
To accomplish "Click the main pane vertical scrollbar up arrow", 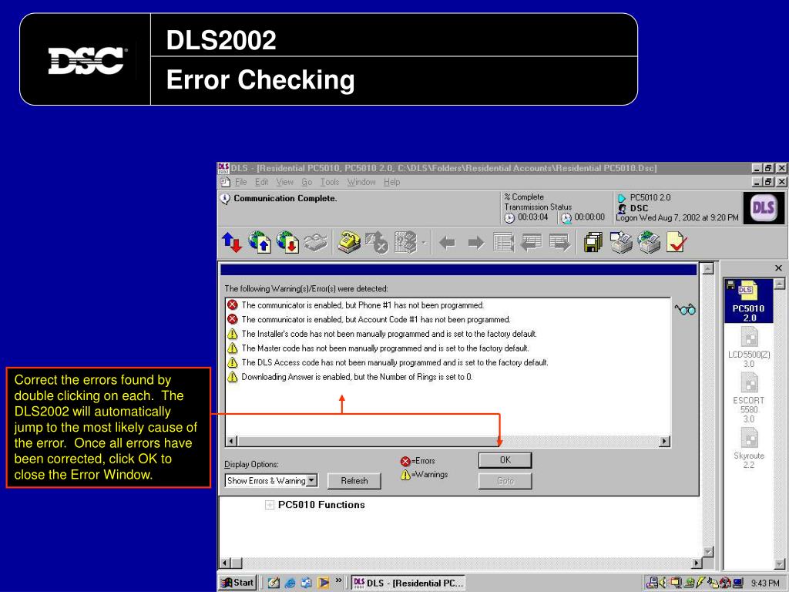I will (x=708, y=268).
